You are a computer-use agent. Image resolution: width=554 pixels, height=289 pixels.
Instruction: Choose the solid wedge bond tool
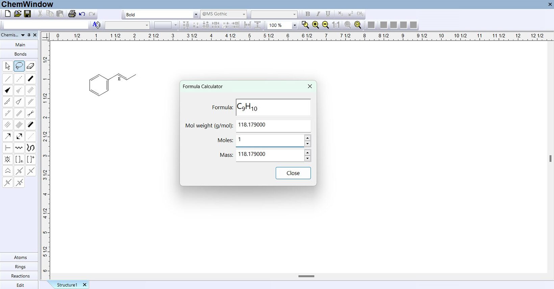click(x=8, y=90)
